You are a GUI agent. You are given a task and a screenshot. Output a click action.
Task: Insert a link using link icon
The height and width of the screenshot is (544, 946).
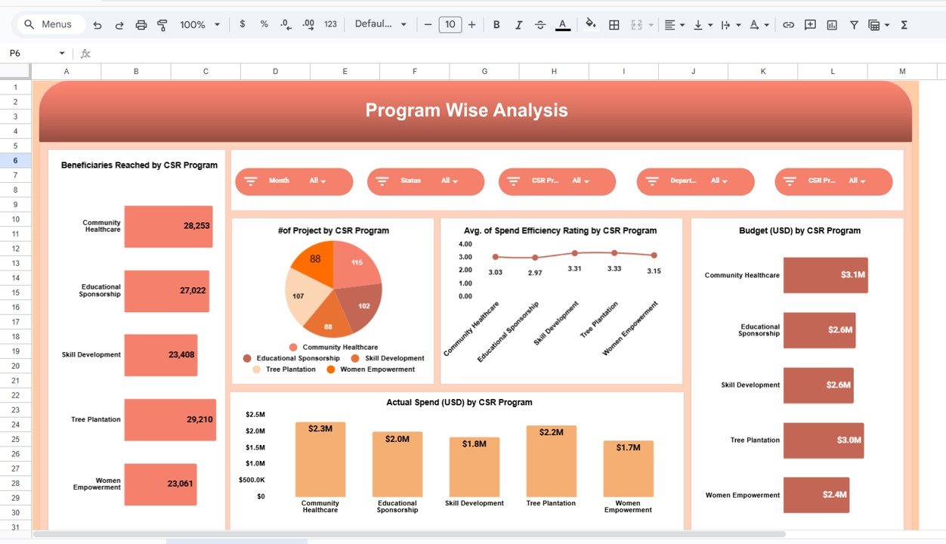pos(788,25)
